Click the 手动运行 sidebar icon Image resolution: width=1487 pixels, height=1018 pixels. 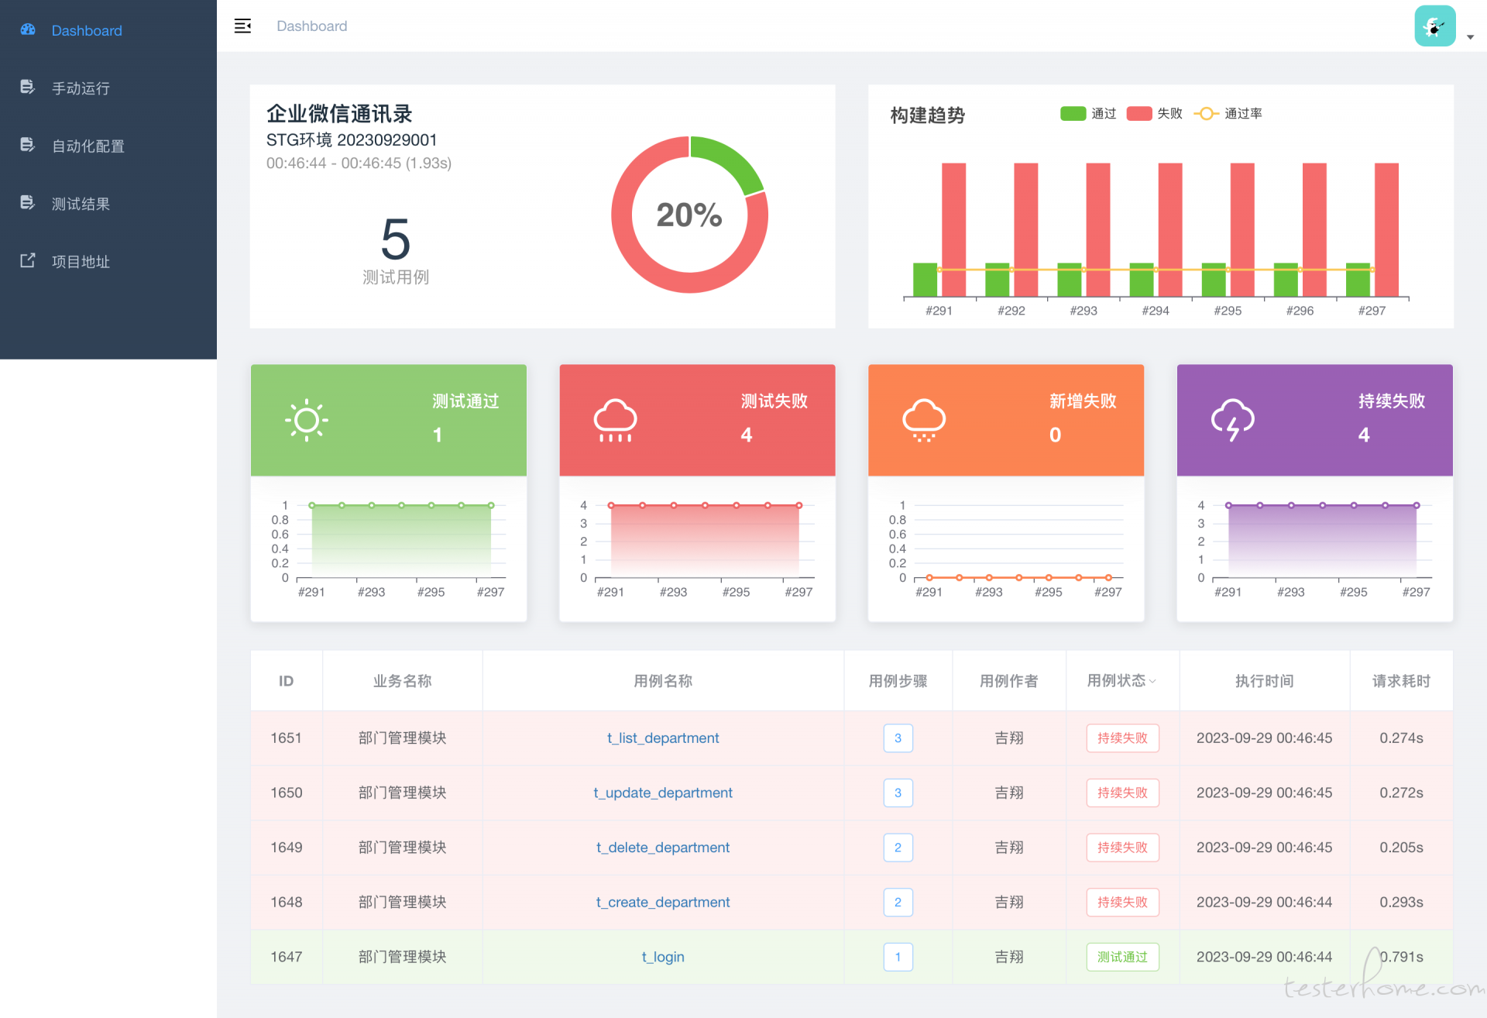pos(28,87)
